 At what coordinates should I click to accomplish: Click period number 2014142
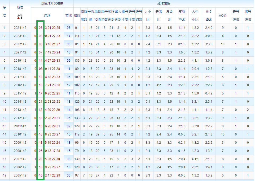[20, 102]
